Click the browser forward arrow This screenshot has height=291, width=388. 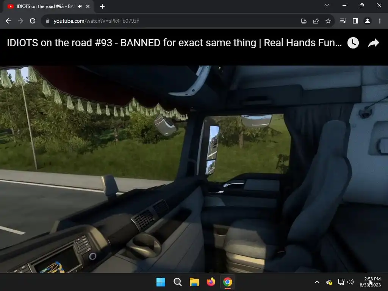[x=20, y=21]
